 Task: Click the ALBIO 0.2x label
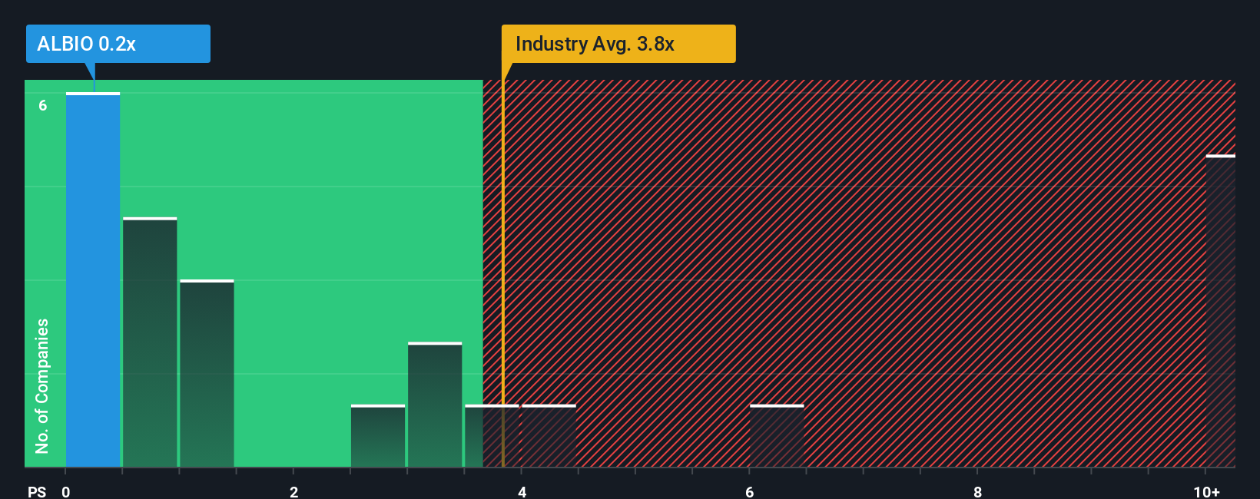(118, 44)
